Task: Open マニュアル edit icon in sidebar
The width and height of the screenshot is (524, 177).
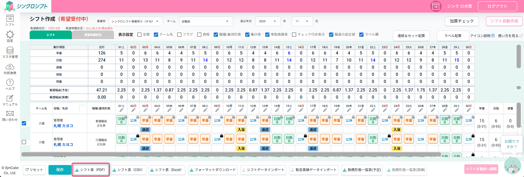Action: [x=10, y=98]
